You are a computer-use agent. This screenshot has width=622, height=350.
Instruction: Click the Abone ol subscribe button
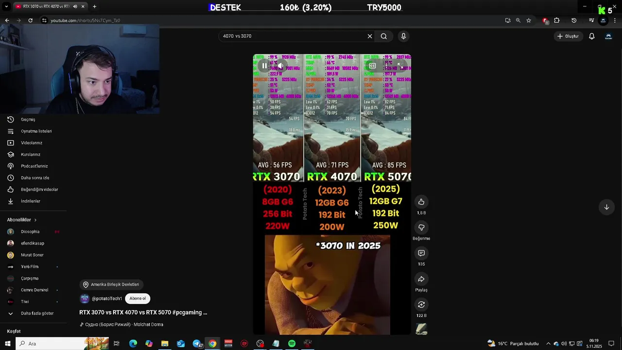tap(138, 298)
